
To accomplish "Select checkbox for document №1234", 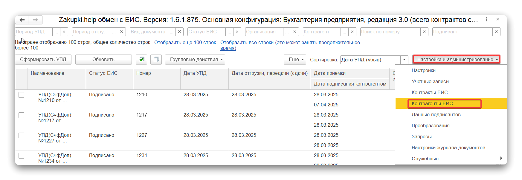I will 22,156.
